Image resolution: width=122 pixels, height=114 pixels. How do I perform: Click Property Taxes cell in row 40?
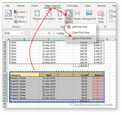pos(25,87)
